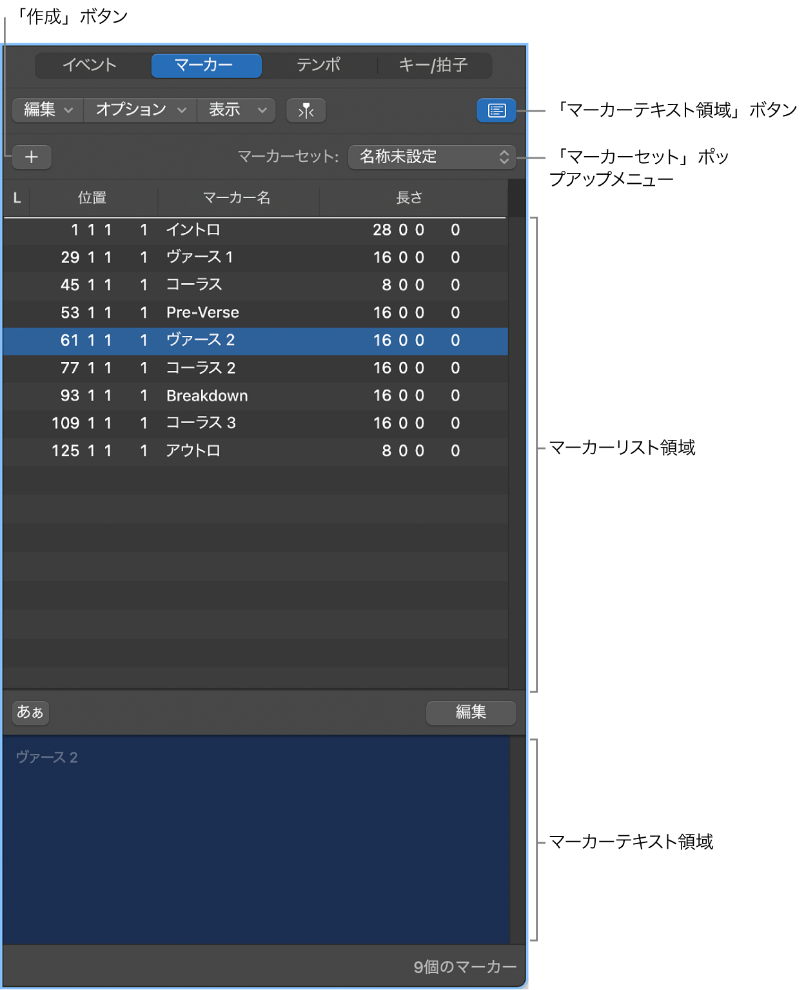Click the text size あぁ icon
Screen dimensions: 806x990
(x=30, y=713)
